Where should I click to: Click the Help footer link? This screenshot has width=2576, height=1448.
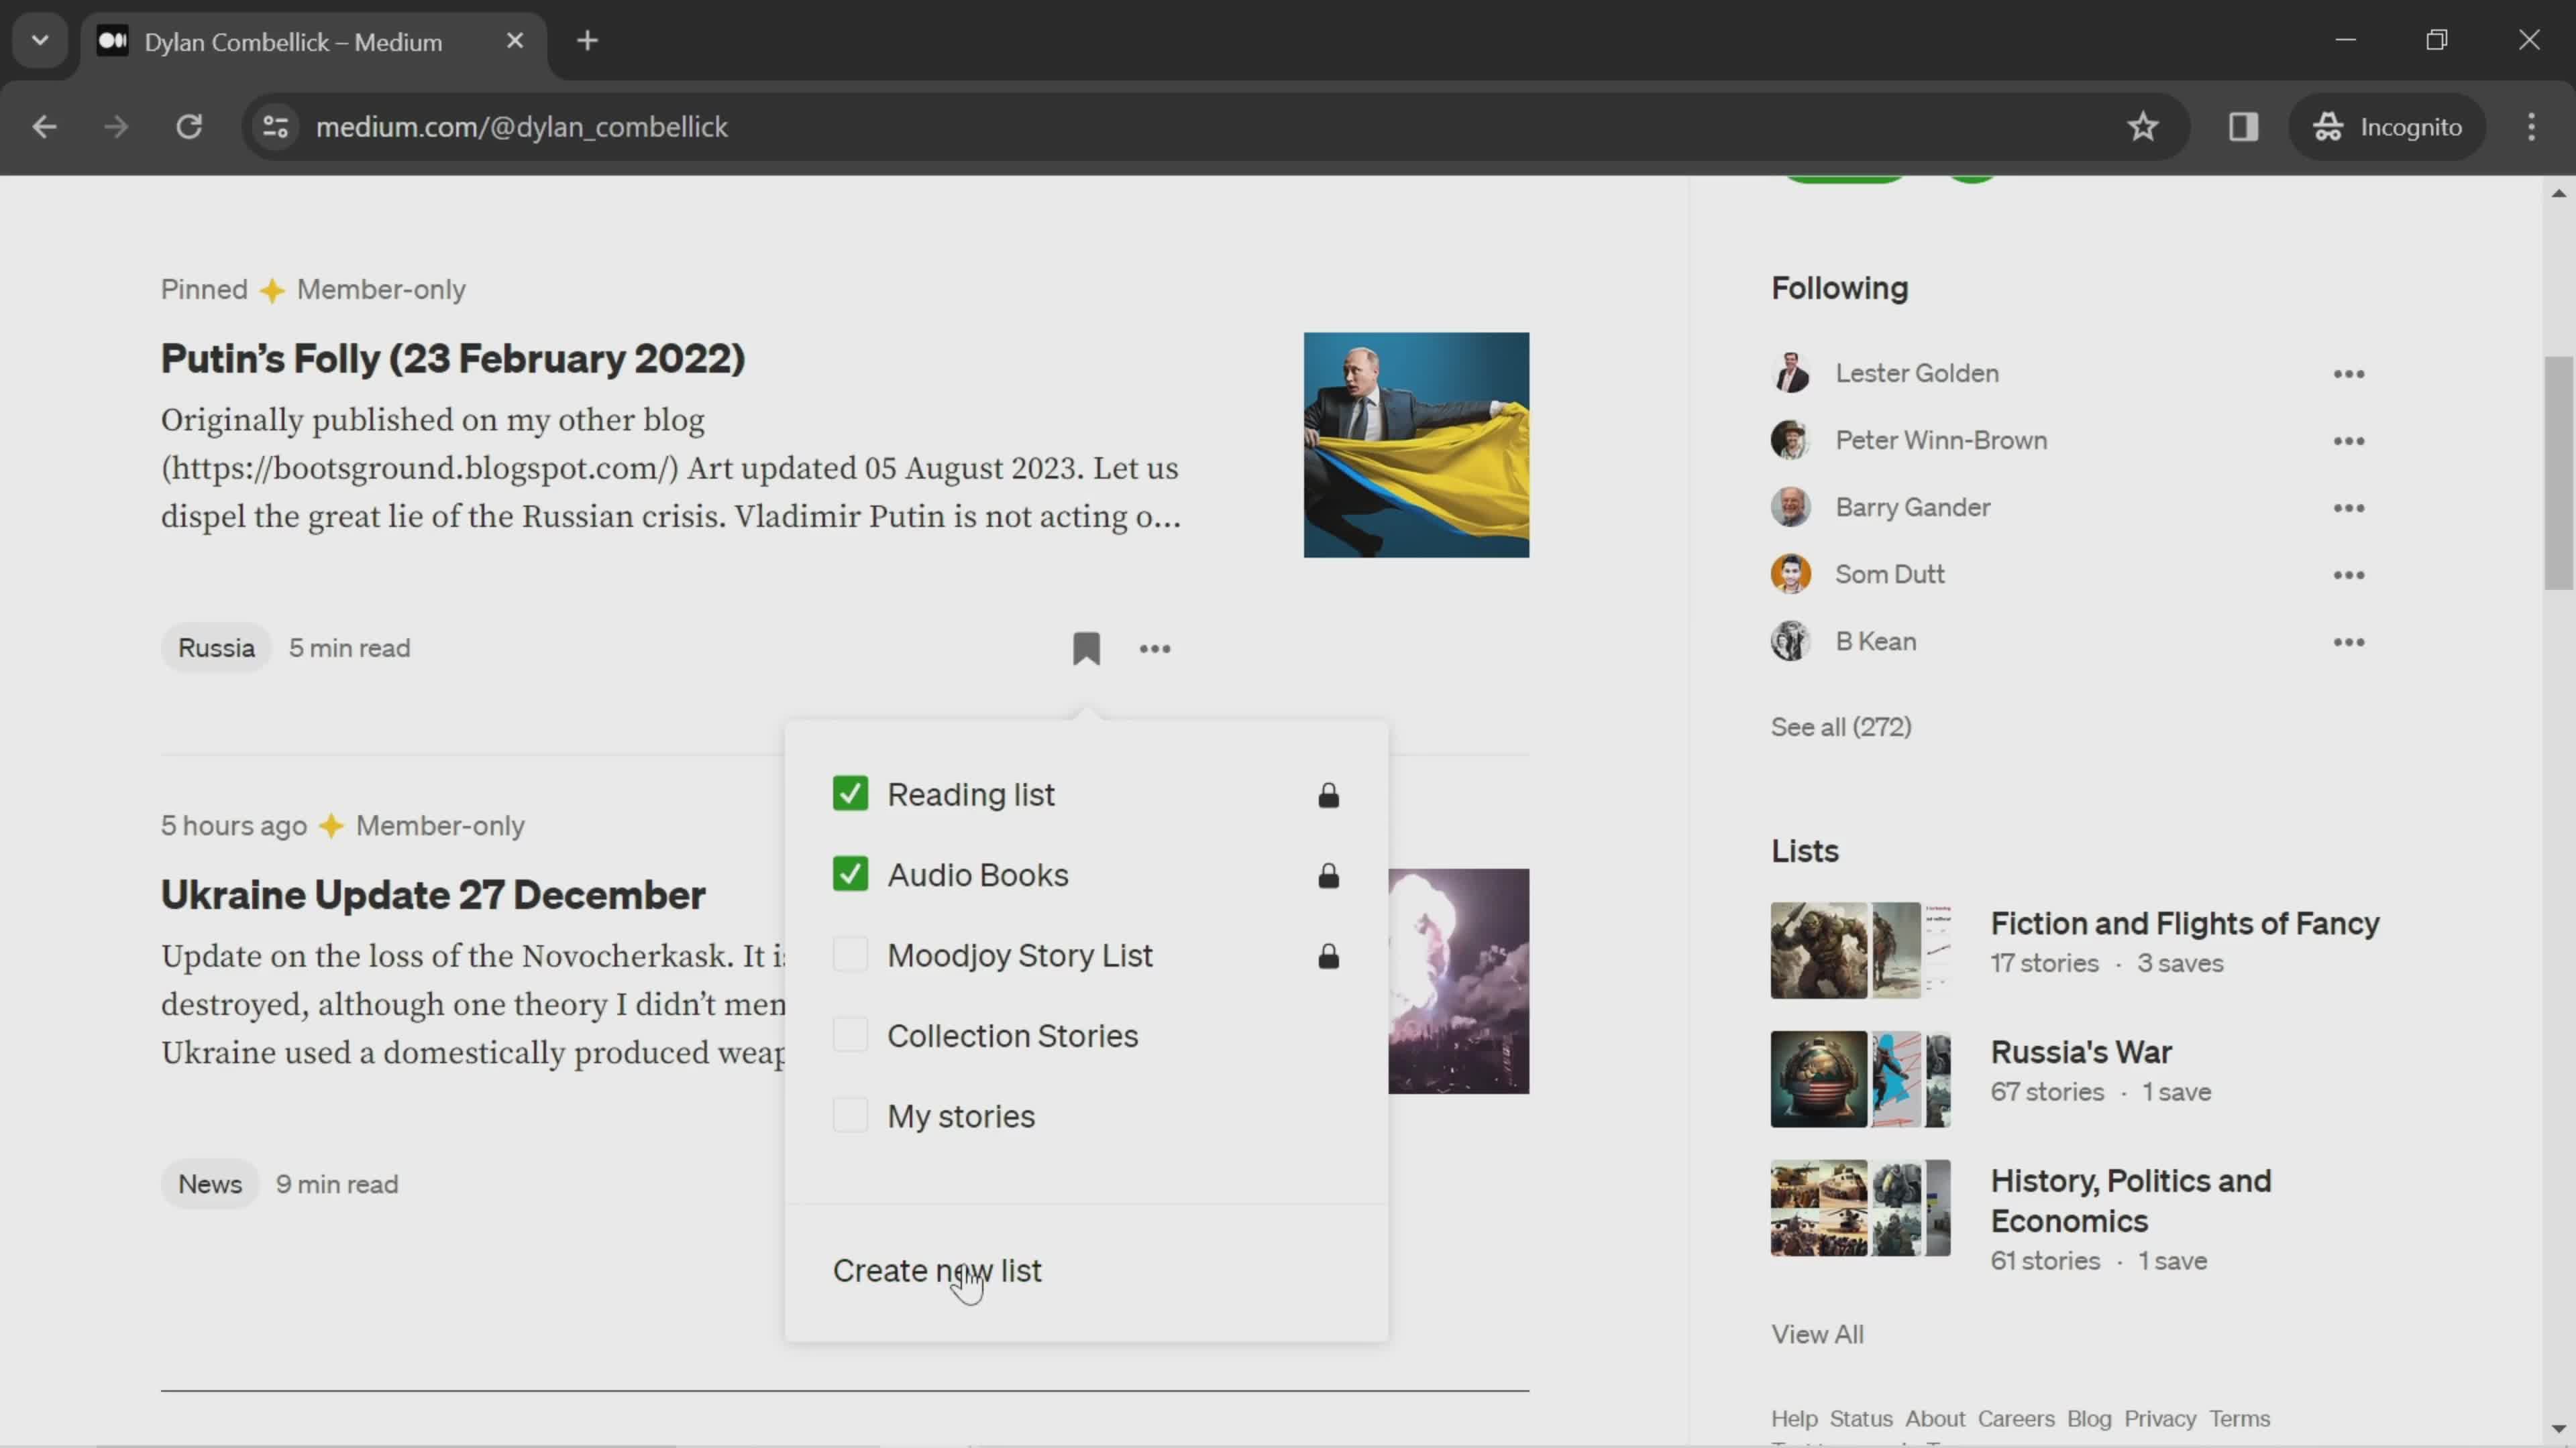(x=1794, y=1419)
